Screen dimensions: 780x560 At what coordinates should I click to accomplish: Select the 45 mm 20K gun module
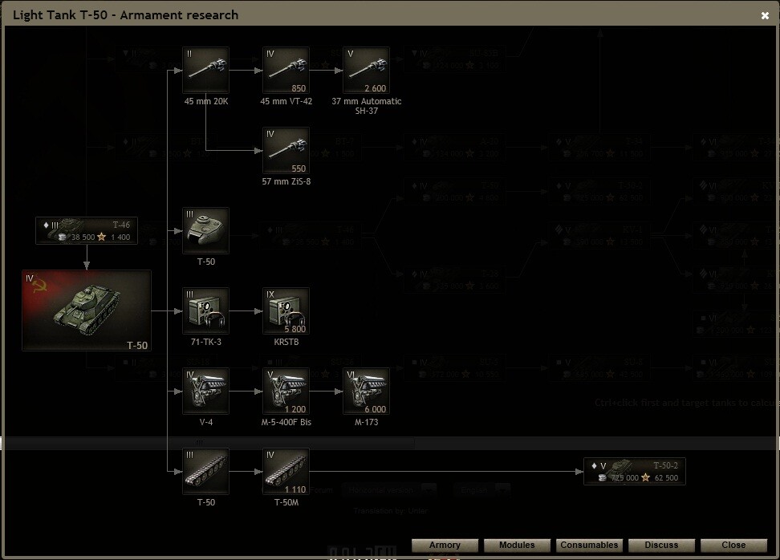[206, 70]
